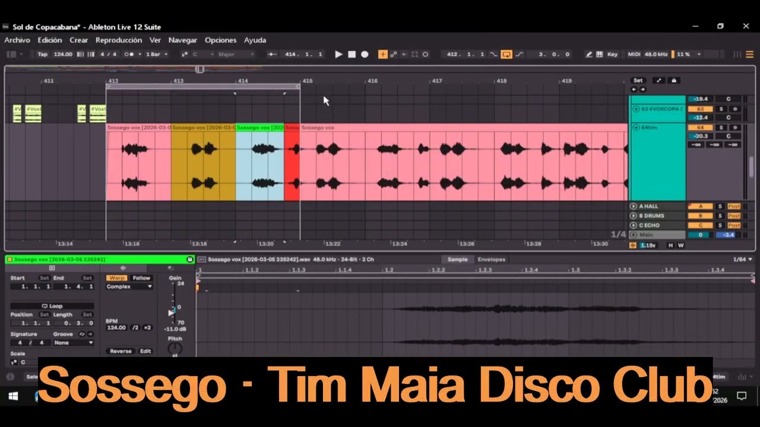Viewport: 760px width, 427px height.
Task: Toggle the Lock Envelopes padlock icon
Action: pos(674,81)
